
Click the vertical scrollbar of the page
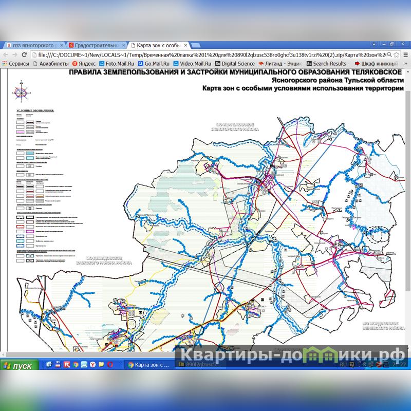(x=407, y=206)
